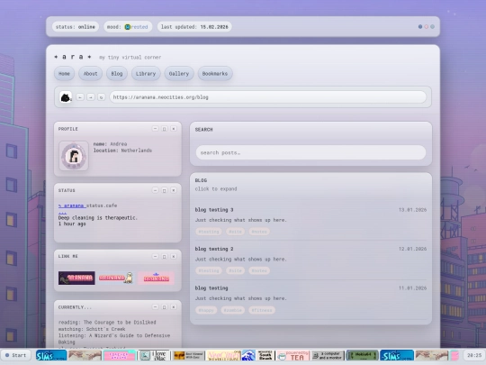Click the #fitness tag

click(262, 310)
